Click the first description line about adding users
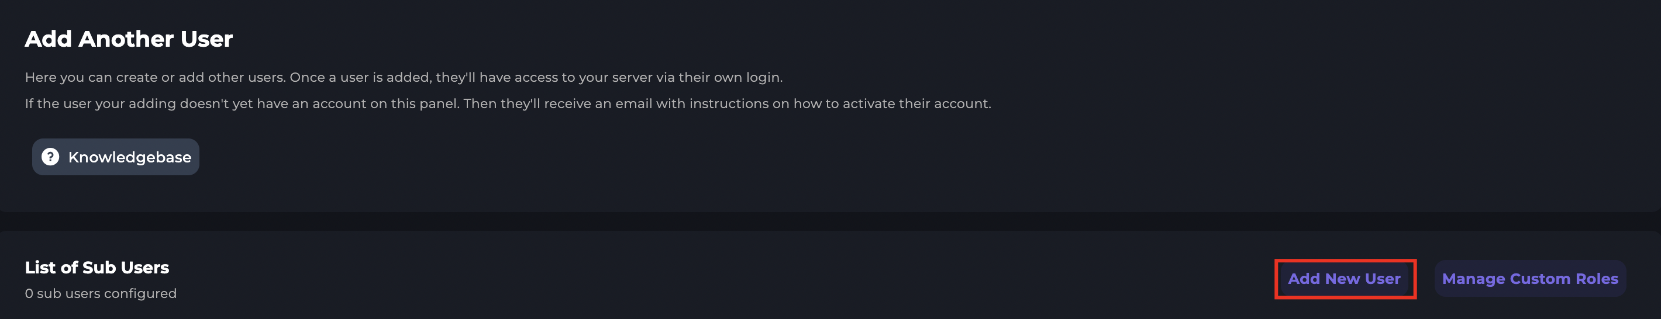 (x=403, y=77)
